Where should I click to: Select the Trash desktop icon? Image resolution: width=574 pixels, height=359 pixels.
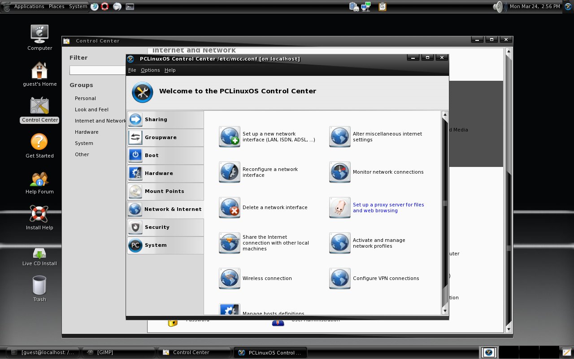point(39,288)
